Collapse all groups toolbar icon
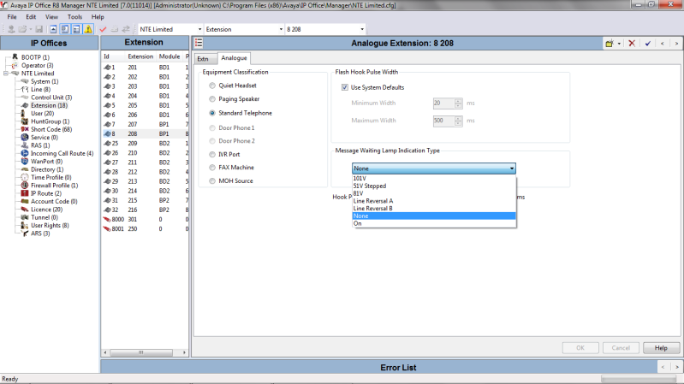Viewport: 684px width, 384px height. tap(53, 29)
